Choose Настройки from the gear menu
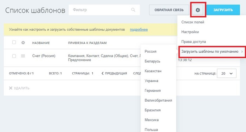 click(190, 32)
